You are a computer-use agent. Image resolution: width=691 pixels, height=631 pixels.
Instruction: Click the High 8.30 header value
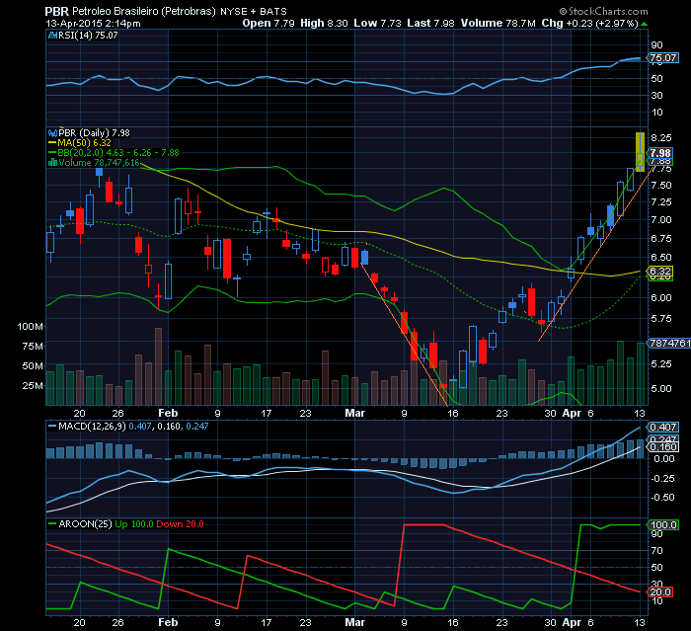click(324, 24)
